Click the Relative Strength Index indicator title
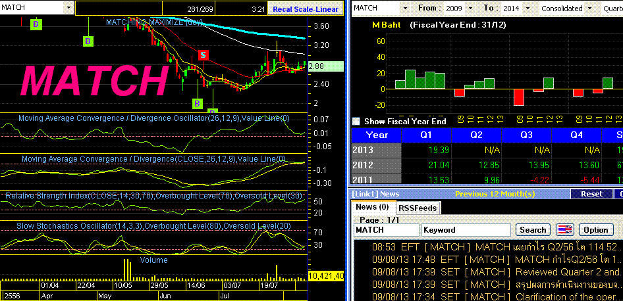 (153, 195)
